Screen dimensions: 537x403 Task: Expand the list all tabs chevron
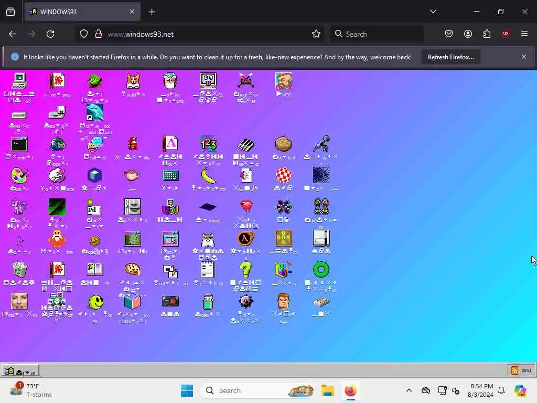point(433,12)
